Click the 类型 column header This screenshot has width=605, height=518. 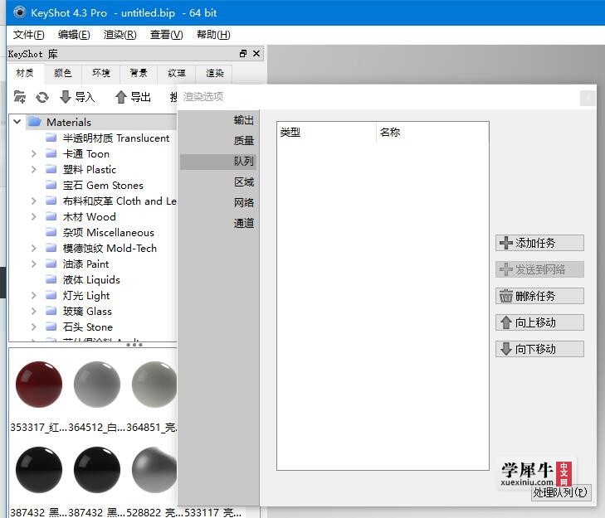(326, 133)
